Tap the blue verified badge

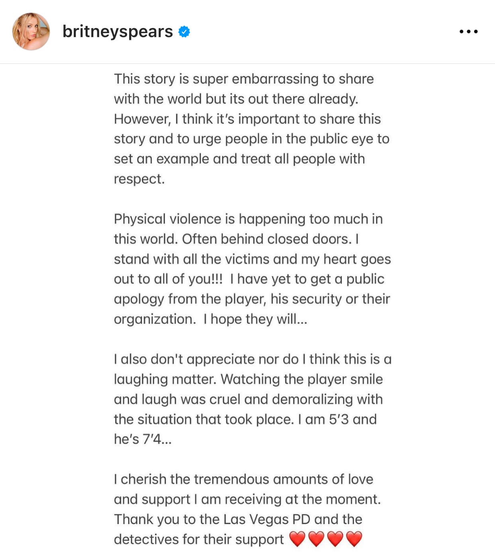point(184,31)
